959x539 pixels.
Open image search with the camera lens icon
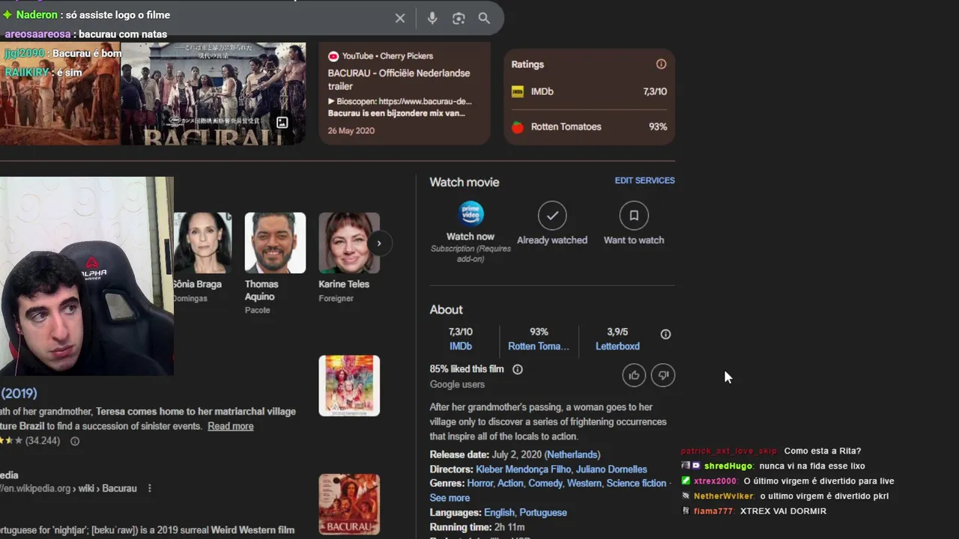coord(459,18)
